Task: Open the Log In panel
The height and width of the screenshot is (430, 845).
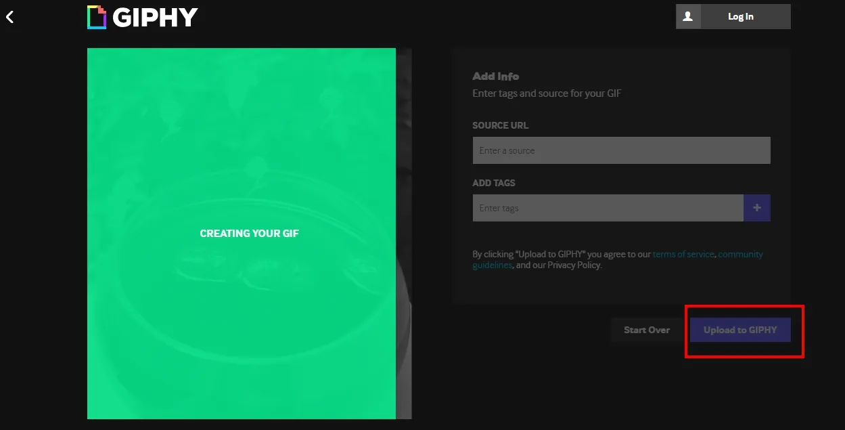Action: [x=740, y=16]
